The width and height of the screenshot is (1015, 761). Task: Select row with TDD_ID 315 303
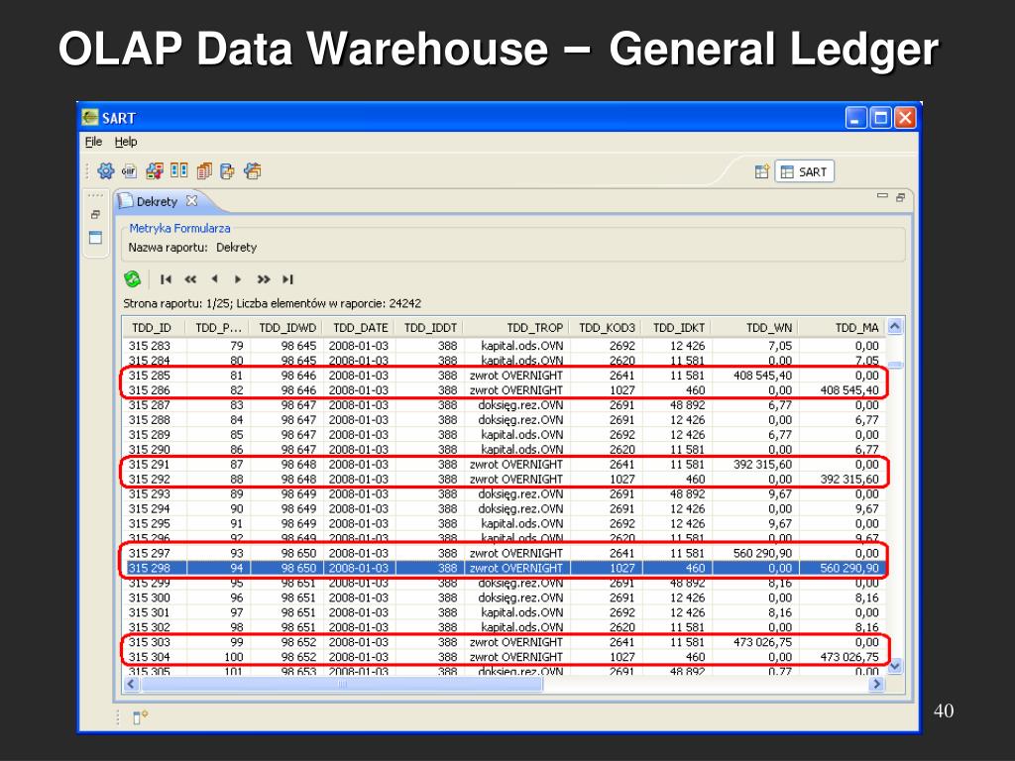[x=505, y=642]
